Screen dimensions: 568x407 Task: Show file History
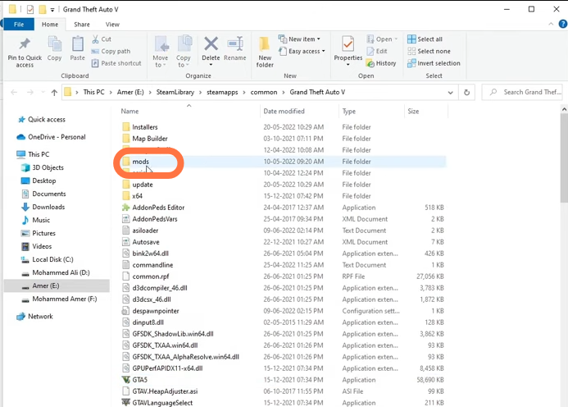click(x=381, y=63)
